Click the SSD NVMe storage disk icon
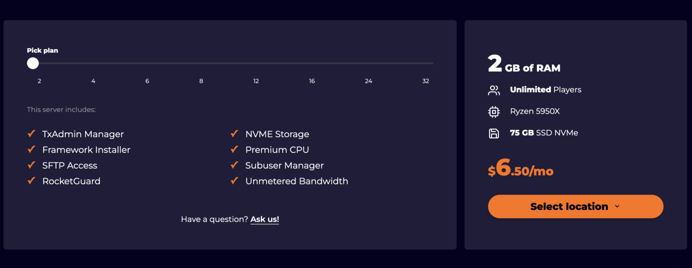Image resolution: width=692 pixels, height=268 pixels. click(494, 133)
